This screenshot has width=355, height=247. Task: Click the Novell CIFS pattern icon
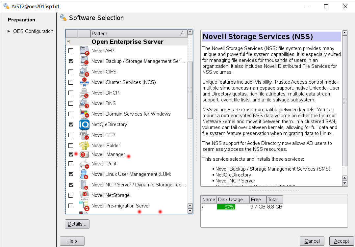click(x=84, y=71)
